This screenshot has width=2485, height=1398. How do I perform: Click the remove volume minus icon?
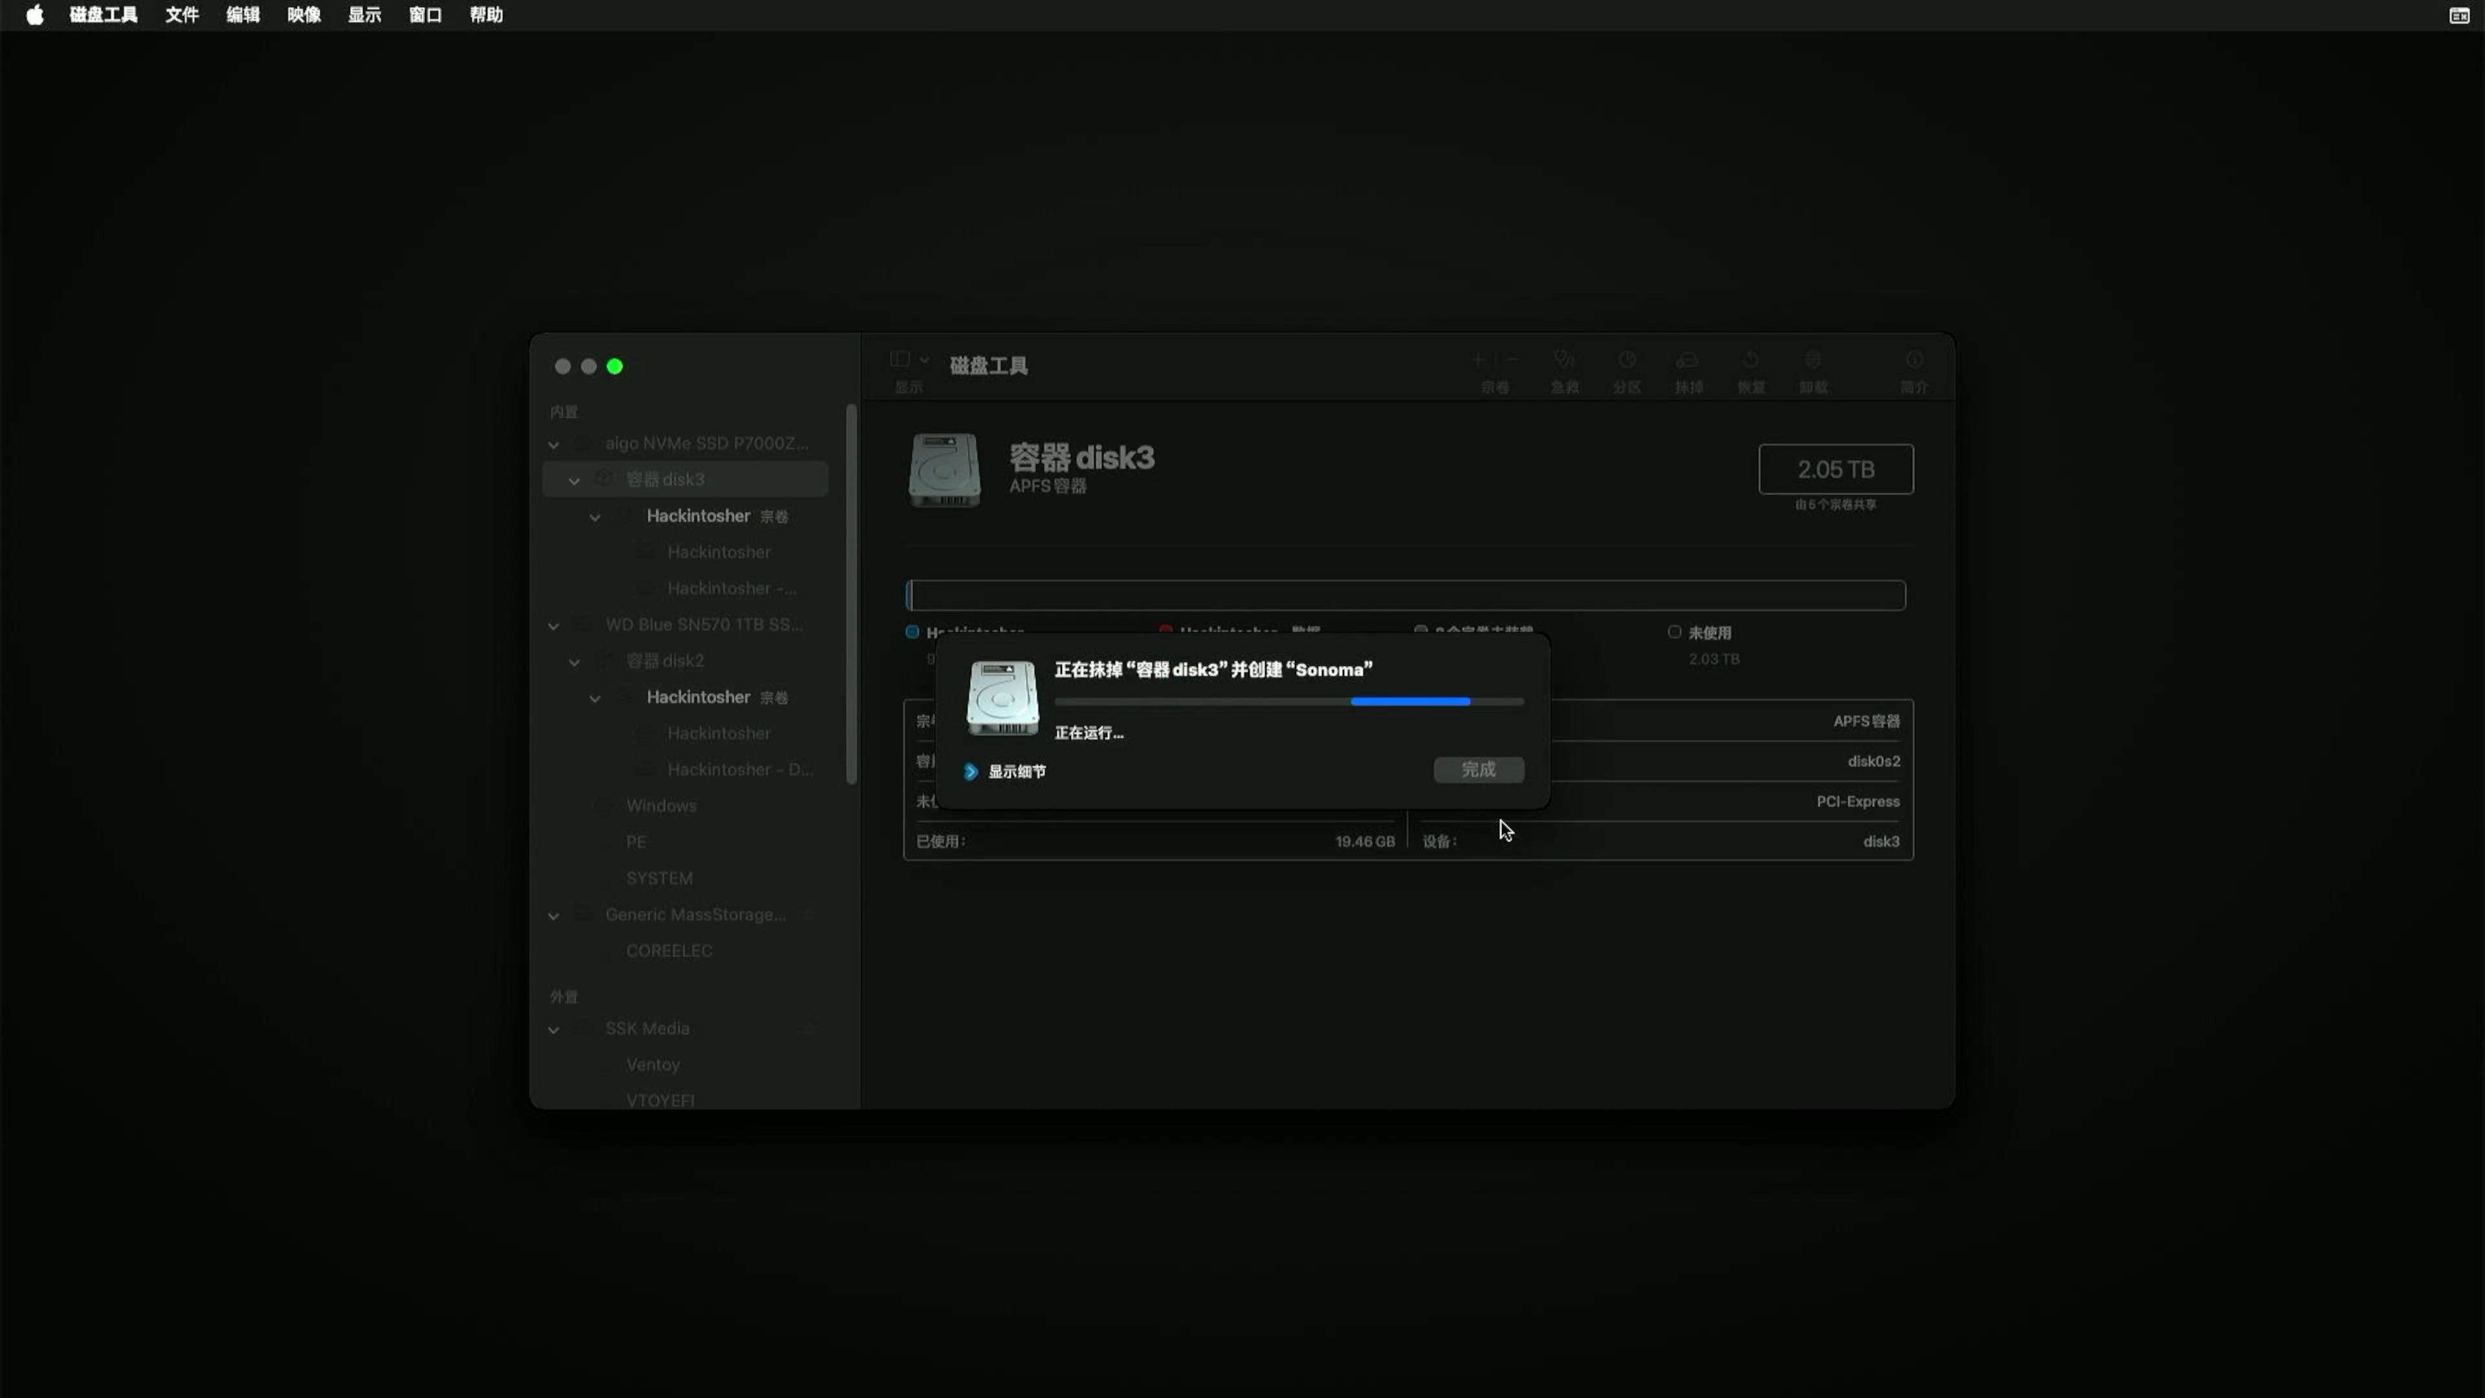[1512, 359]
